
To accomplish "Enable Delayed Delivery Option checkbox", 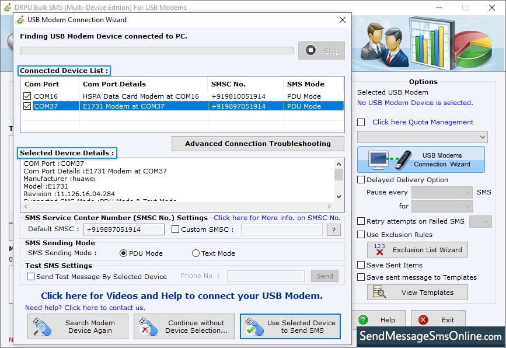I will pyautogui.click(x=361, y=179).
